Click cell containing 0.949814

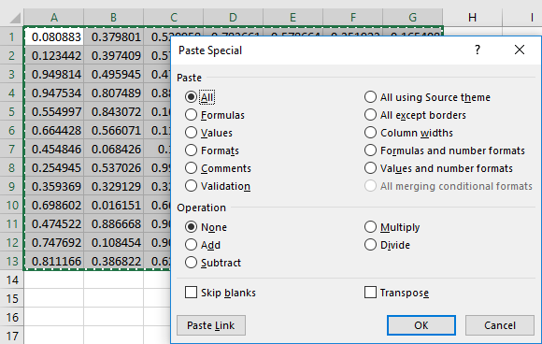[x=54, y=74]
